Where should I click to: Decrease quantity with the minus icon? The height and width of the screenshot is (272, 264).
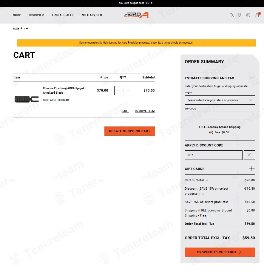tap(118, 90)
